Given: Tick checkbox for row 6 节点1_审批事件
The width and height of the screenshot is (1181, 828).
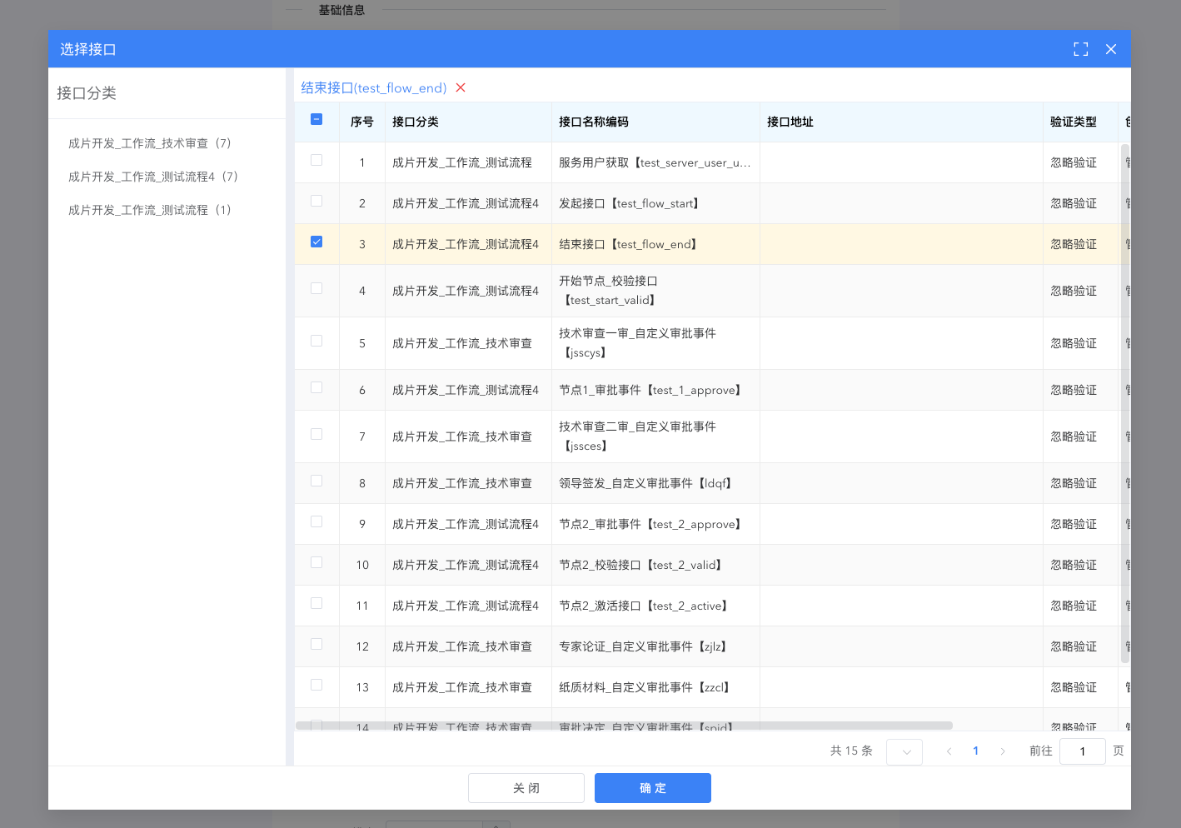Looking at the screenshot, I should tap(316, 387).
